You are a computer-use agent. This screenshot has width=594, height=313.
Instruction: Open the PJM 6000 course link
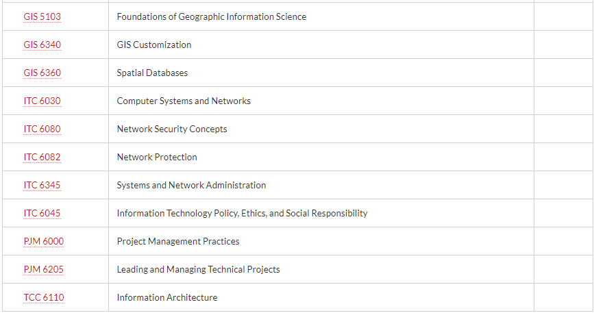tap(44, 241)
